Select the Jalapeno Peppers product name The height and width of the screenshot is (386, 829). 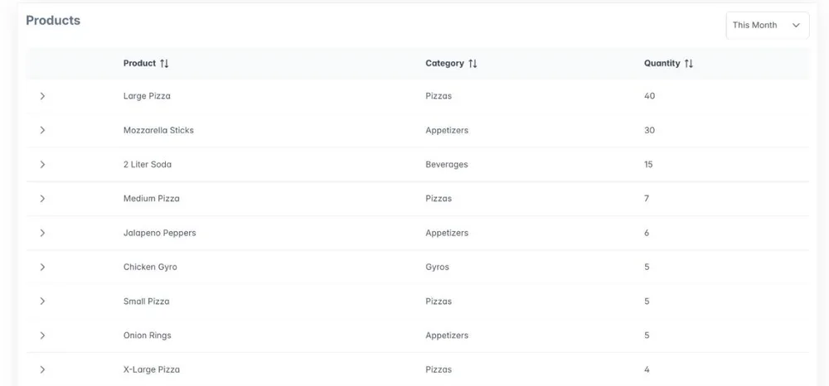(x=160, y=233)
